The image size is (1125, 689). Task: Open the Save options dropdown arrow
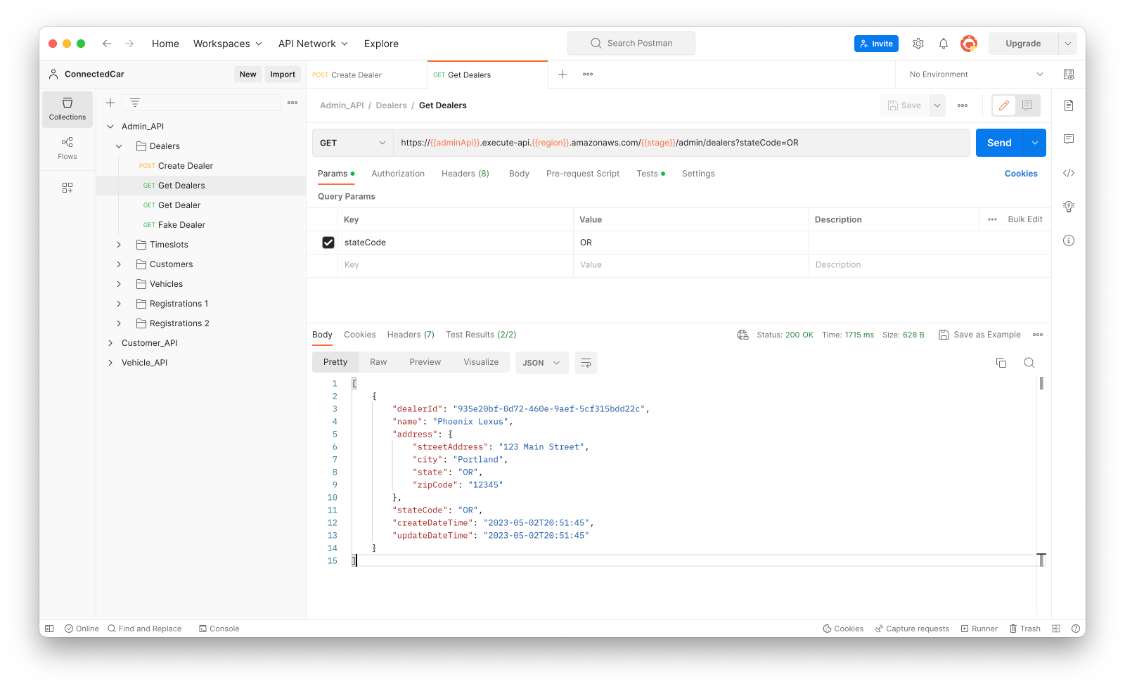(937, 105)
